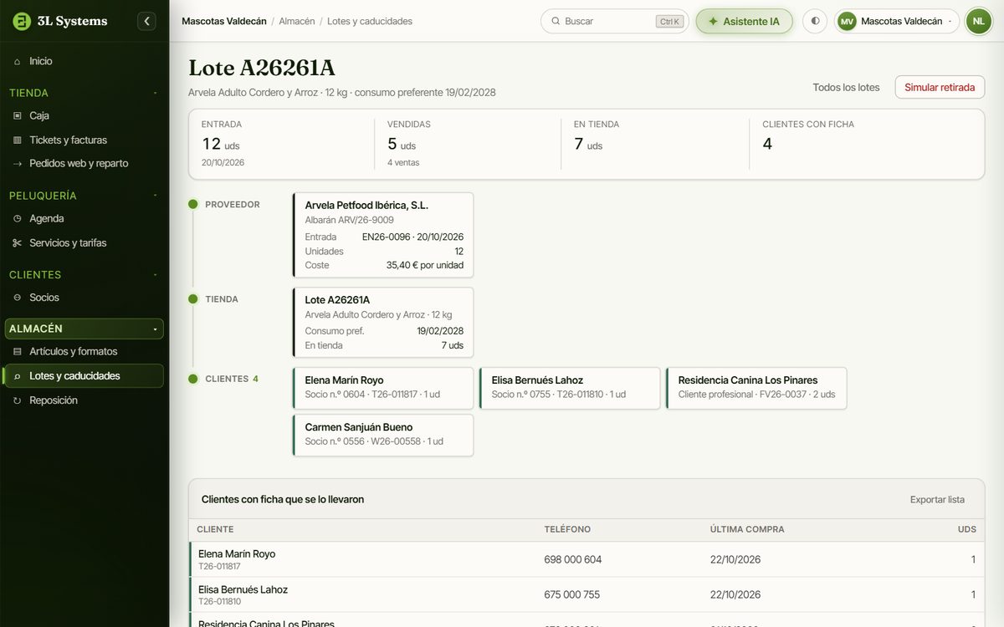
Task: Click the Caja register icon
Action: (18, 115)
